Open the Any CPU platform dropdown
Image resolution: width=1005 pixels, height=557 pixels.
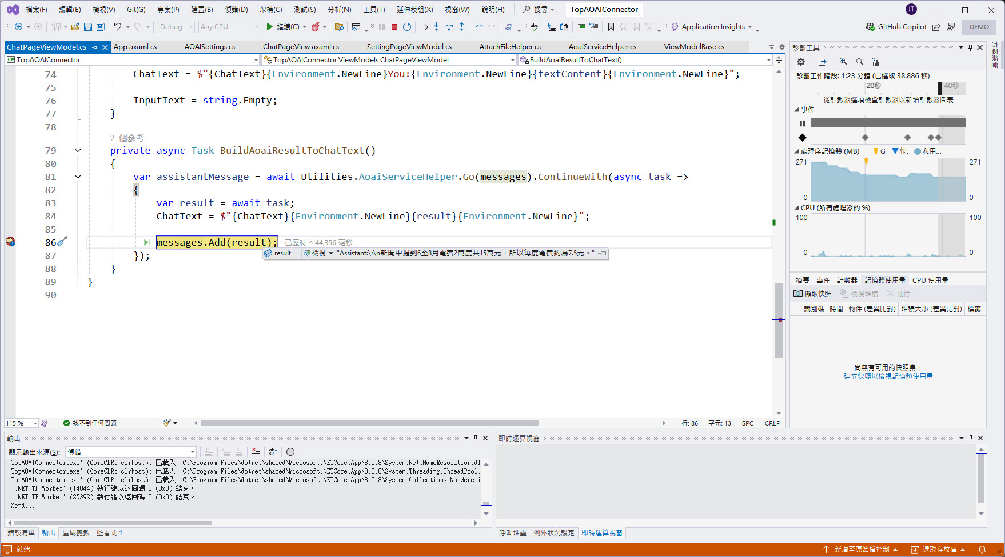pyautogui.click(x=229, y=27)
